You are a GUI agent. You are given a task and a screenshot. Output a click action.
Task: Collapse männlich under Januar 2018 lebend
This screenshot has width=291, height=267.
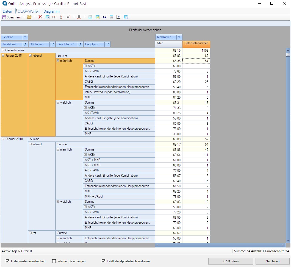[x=58, y=60]
